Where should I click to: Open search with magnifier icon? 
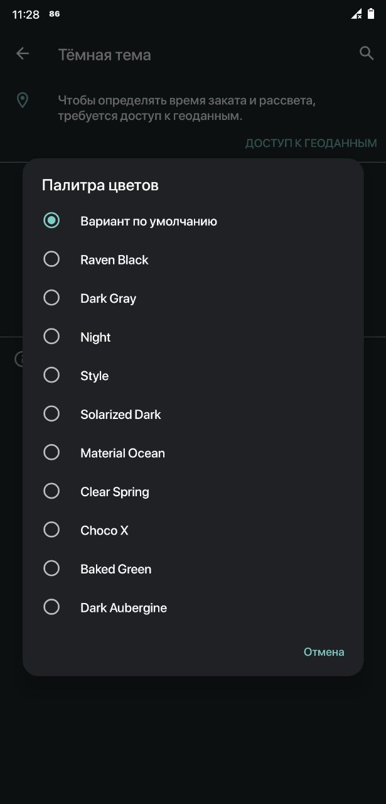[x=367, y=53]
